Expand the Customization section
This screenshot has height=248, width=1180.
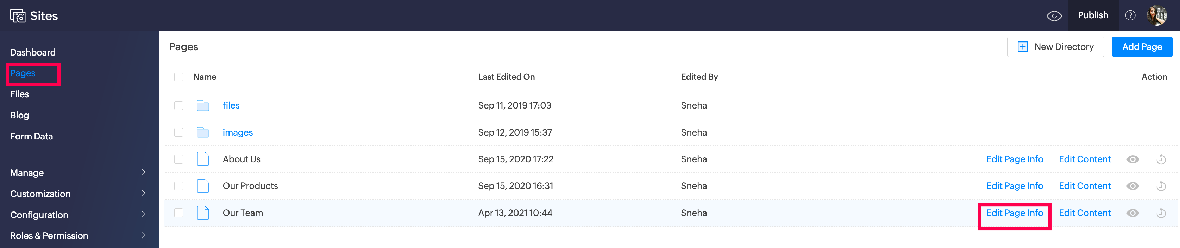click(x=78, y=194)
